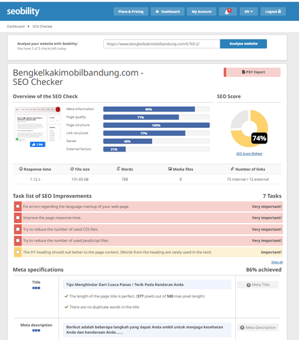Open My Account menu
The width and height of the screenshot is (299, 340).
(x=201, y=12)
